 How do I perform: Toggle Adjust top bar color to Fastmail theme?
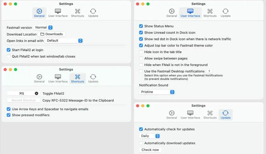coord(141,45)
